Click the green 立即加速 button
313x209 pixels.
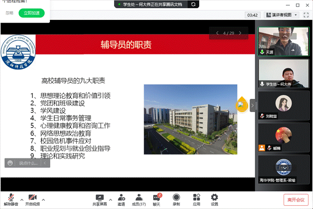(31, 13)
